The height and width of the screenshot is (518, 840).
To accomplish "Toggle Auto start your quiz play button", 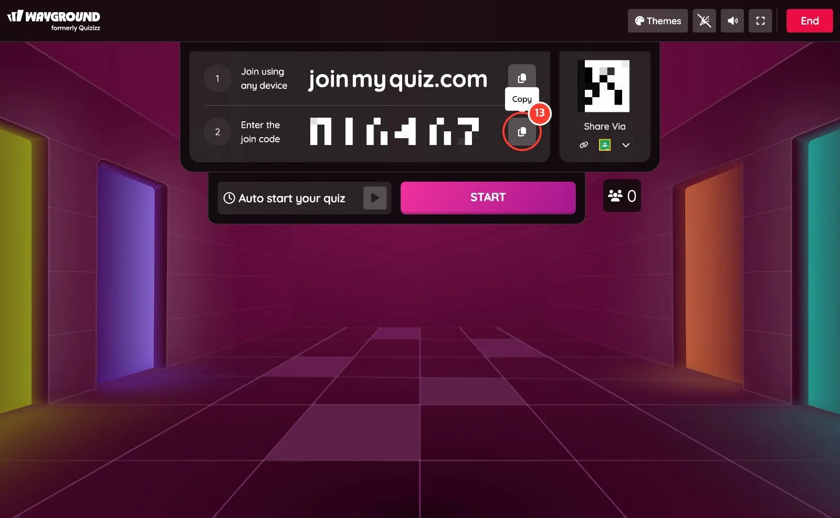I will click(375, 198).
